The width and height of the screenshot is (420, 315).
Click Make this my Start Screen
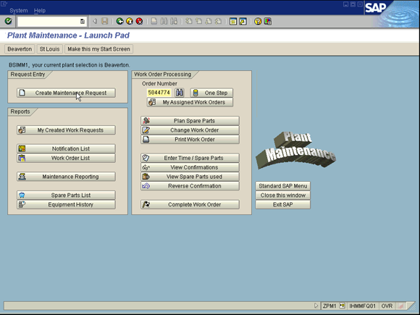[98, 49]
